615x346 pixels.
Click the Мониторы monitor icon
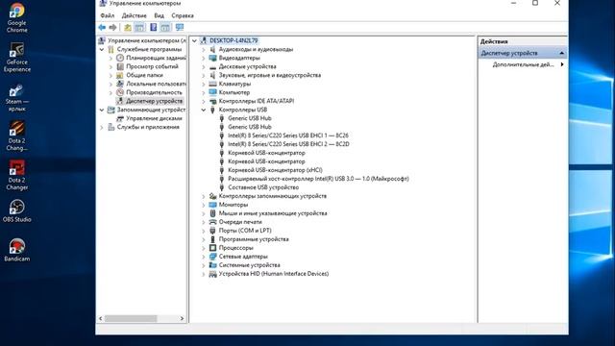[x=212, y=205]
